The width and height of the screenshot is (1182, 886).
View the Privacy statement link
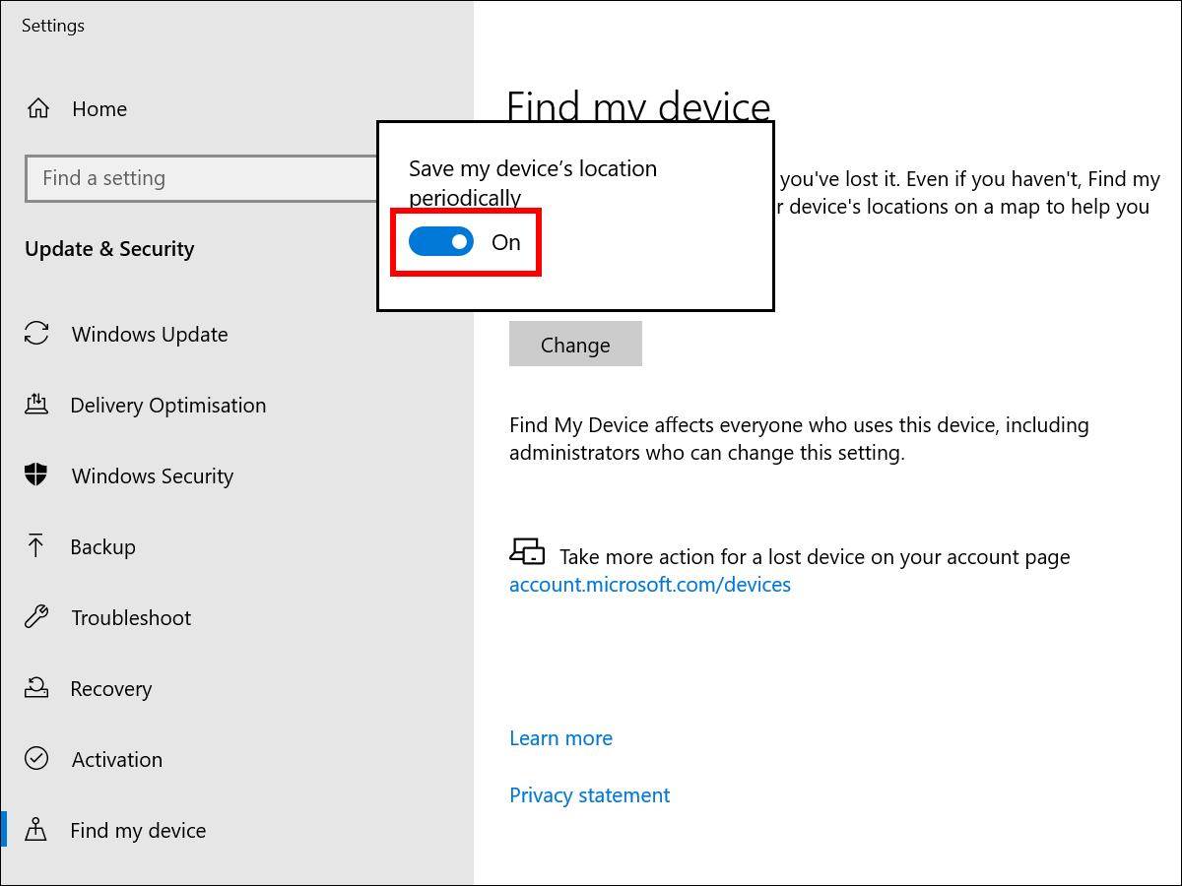coord(589,795)
